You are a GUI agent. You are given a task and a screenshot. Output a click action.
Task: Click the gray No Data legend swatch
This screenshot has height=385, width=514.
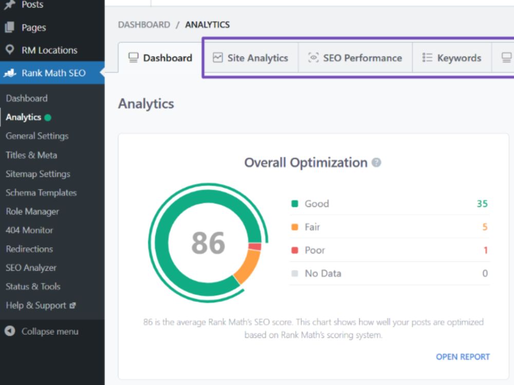295,274
